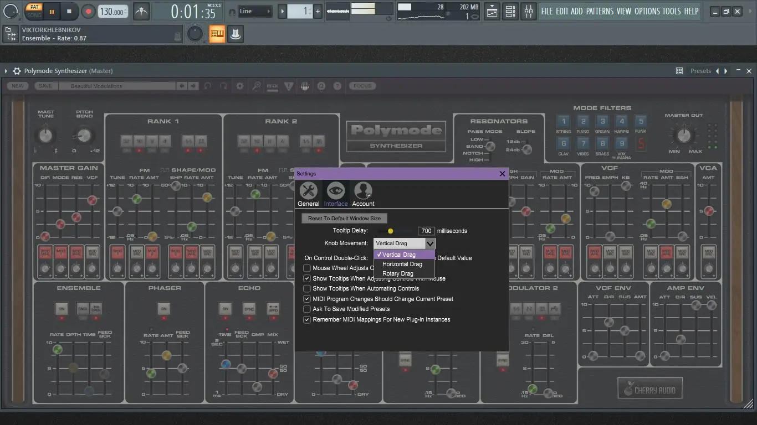Toggle the Ensemble ON button

pos(61,309)
